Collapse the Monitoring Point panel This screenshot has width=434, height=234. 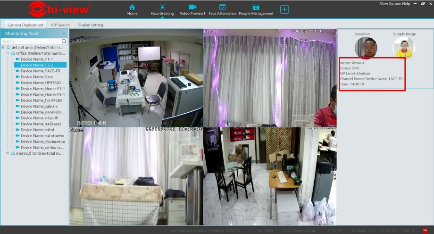pyautogui.click(x=65, y=33)
